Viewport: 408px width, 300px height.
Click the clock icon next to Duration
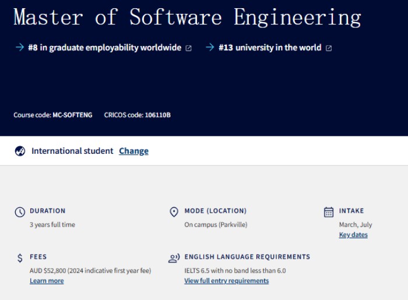(20, 212)
